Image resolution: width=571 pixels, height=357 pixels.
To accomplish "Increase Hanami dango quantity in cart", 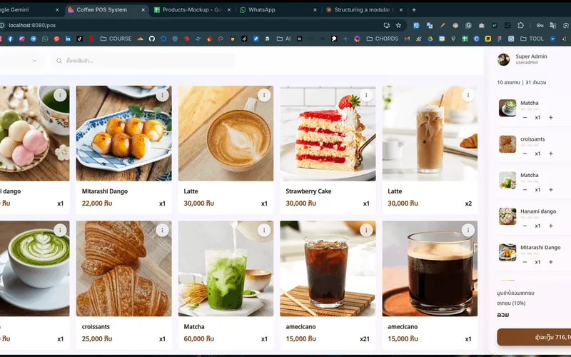I will (x=550, y=226).
